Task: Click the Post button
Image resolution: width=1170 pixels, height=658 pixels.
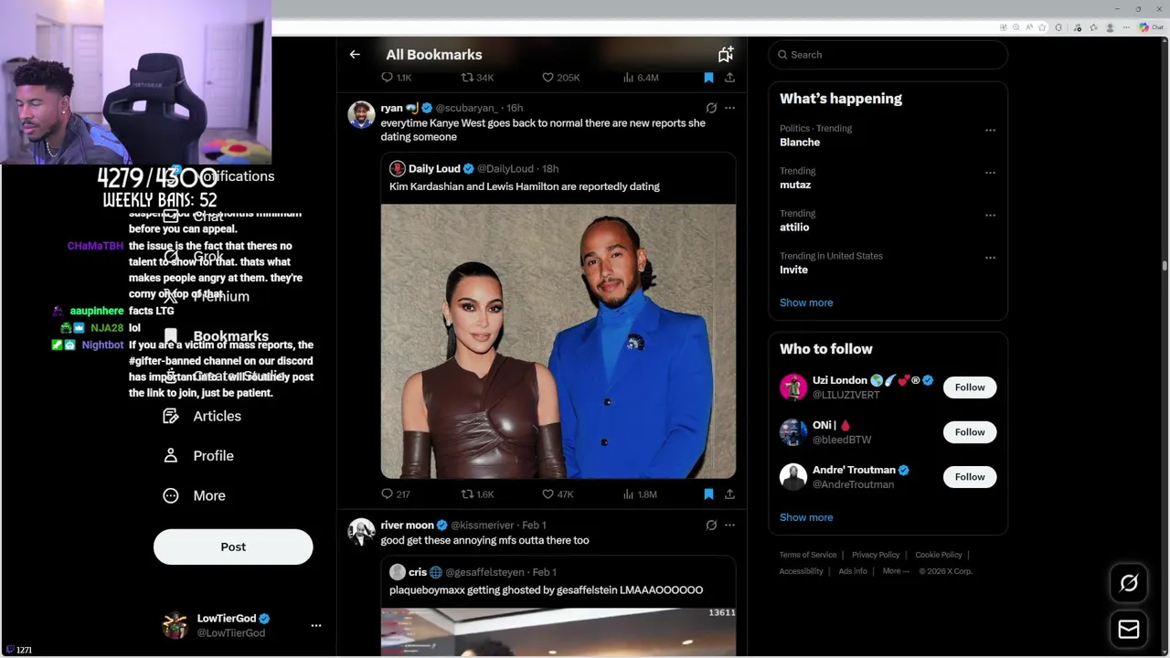Action: click(233, 547)
